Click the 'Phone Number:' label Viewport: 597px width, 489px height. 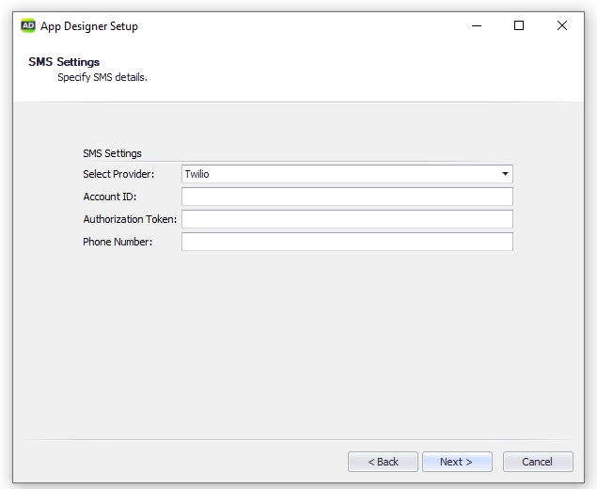coord(118,242)
